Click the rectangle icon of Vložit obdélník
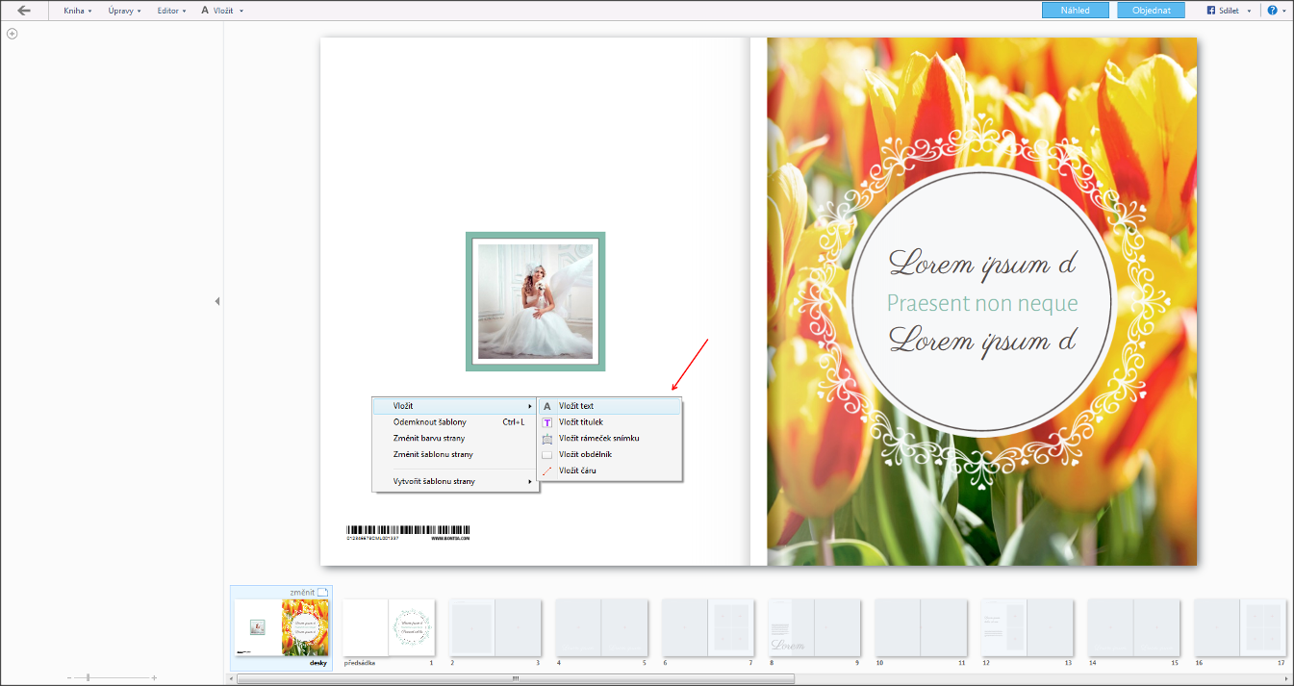1294x686 pixels. (x=547, y=454)
